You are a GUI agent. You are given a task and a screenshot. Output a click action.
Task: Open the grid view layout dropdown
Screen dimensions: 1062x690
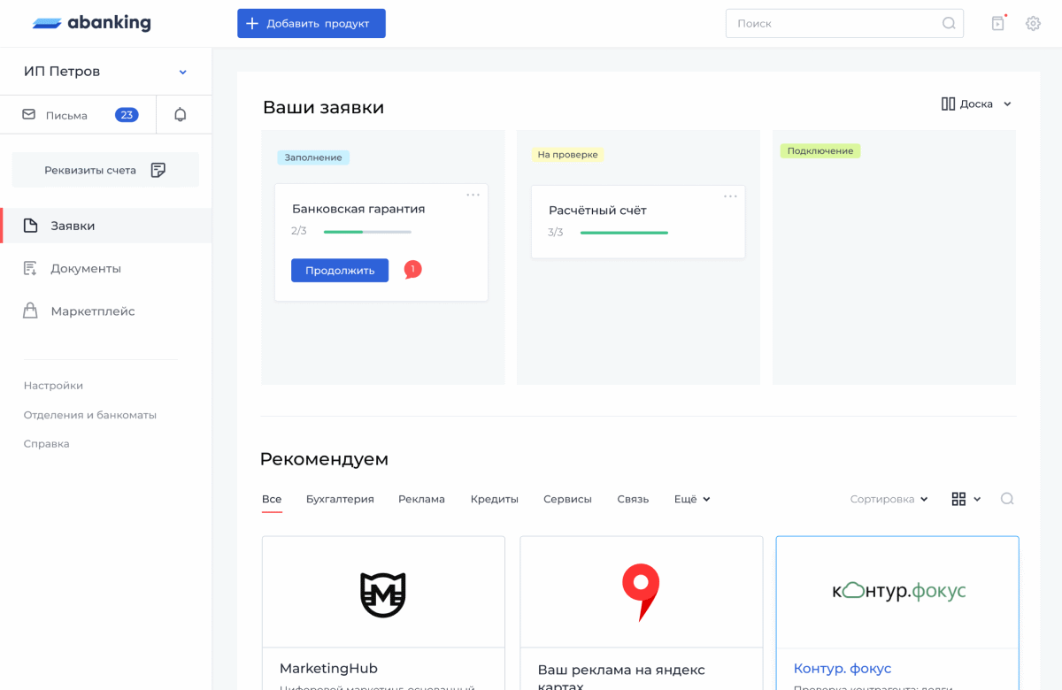pyautogui.click(x=966, y=499)
